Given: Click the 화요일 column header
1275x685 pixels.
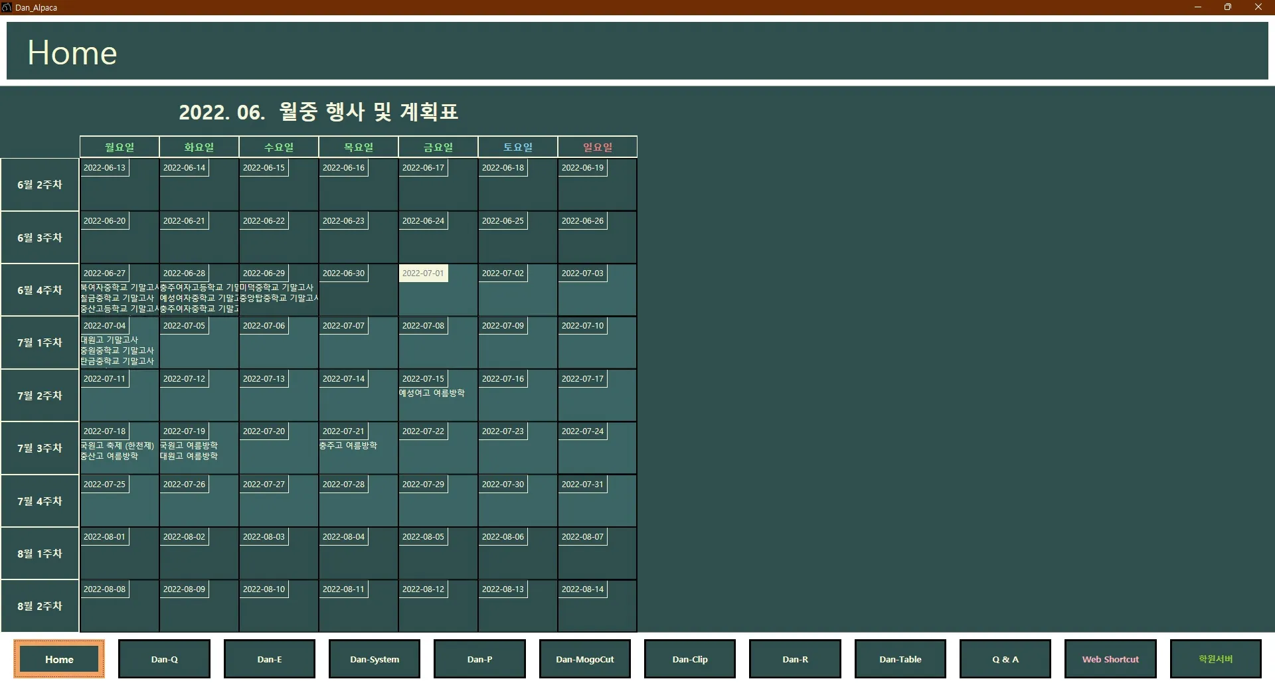Looking at the screenshot, I should [199, 147].
